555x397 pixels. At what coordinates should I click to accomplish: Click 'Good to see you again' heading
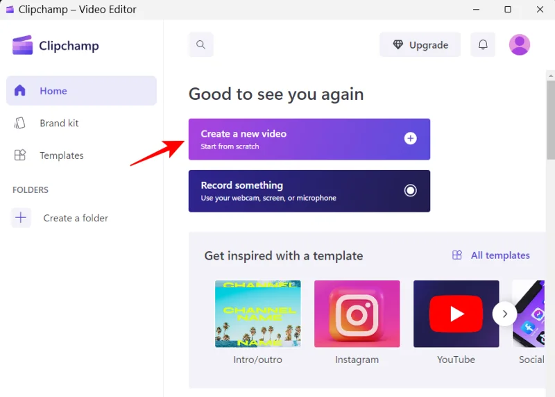[276, 94]
